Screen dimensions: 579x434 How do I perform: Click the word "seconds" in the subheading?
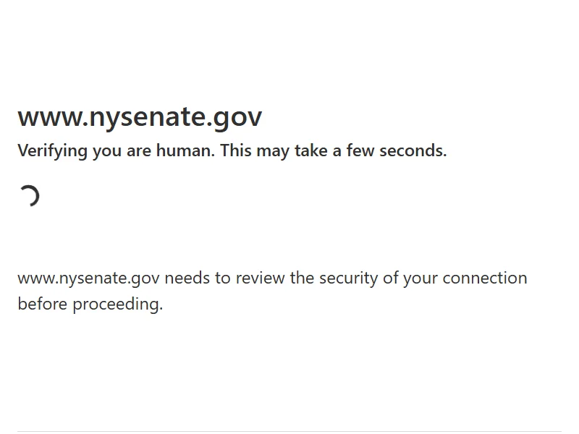pos(414,151)
